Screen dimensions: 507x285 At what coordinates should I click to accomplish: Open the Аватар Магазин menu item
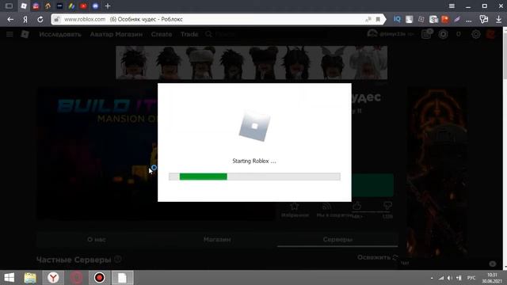116,34
